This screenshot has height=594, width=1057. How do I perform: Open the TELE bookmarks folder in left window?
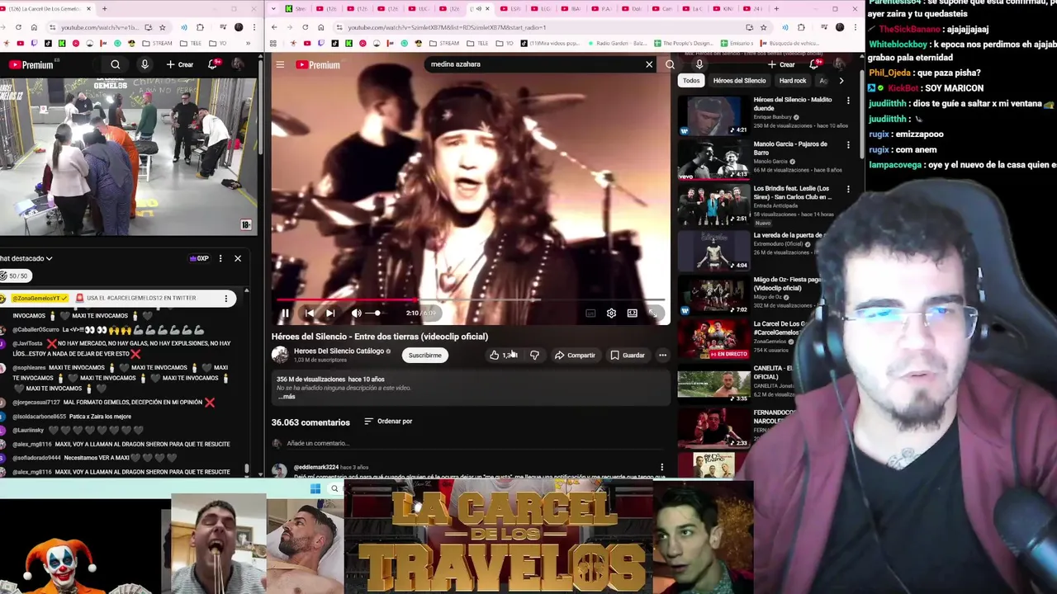point(191,44)
